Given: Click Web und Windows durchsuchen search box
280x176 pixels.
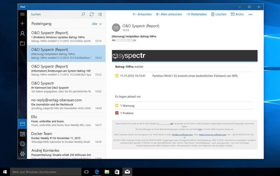Looking at the screenshot, I should [45, 172].
